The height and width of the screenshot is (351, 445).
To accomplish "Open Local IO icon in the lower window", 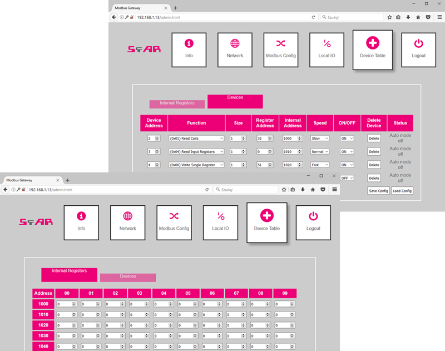I will 220,216.
